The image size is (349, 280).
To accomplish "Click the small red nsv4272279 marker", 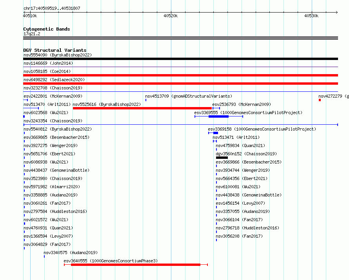I will pos(320,100).
